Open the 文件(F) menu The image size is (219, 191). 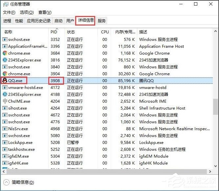[9, 12]
